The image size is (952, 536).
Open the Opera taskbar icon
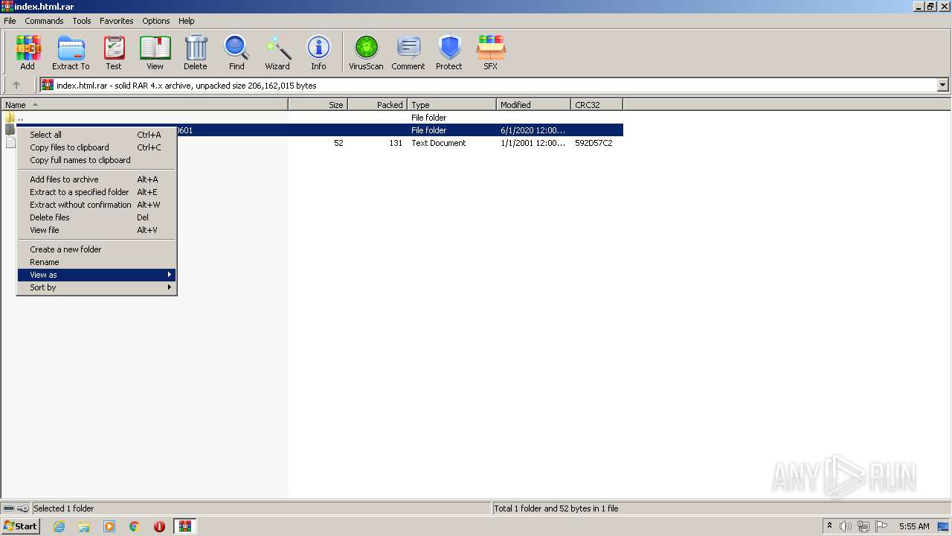click(159, 526)
